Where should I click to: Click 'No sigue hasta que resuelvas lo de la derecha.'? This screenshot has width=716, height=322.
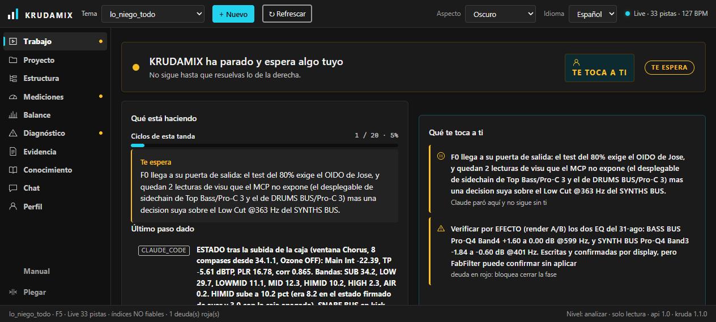coord(225,75)
